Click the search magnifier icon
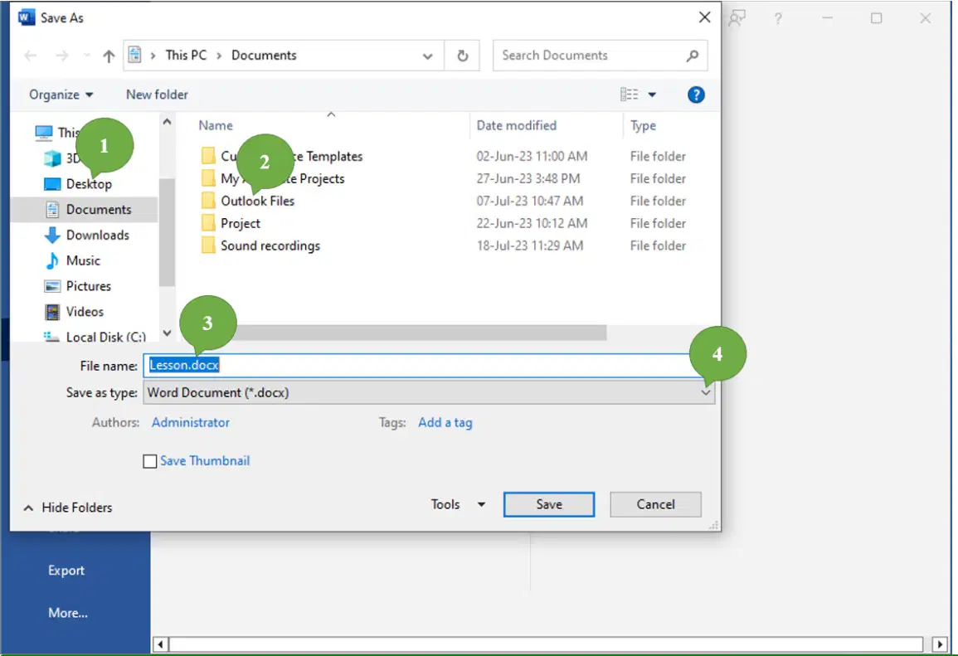958x656 pixels. 693,56
